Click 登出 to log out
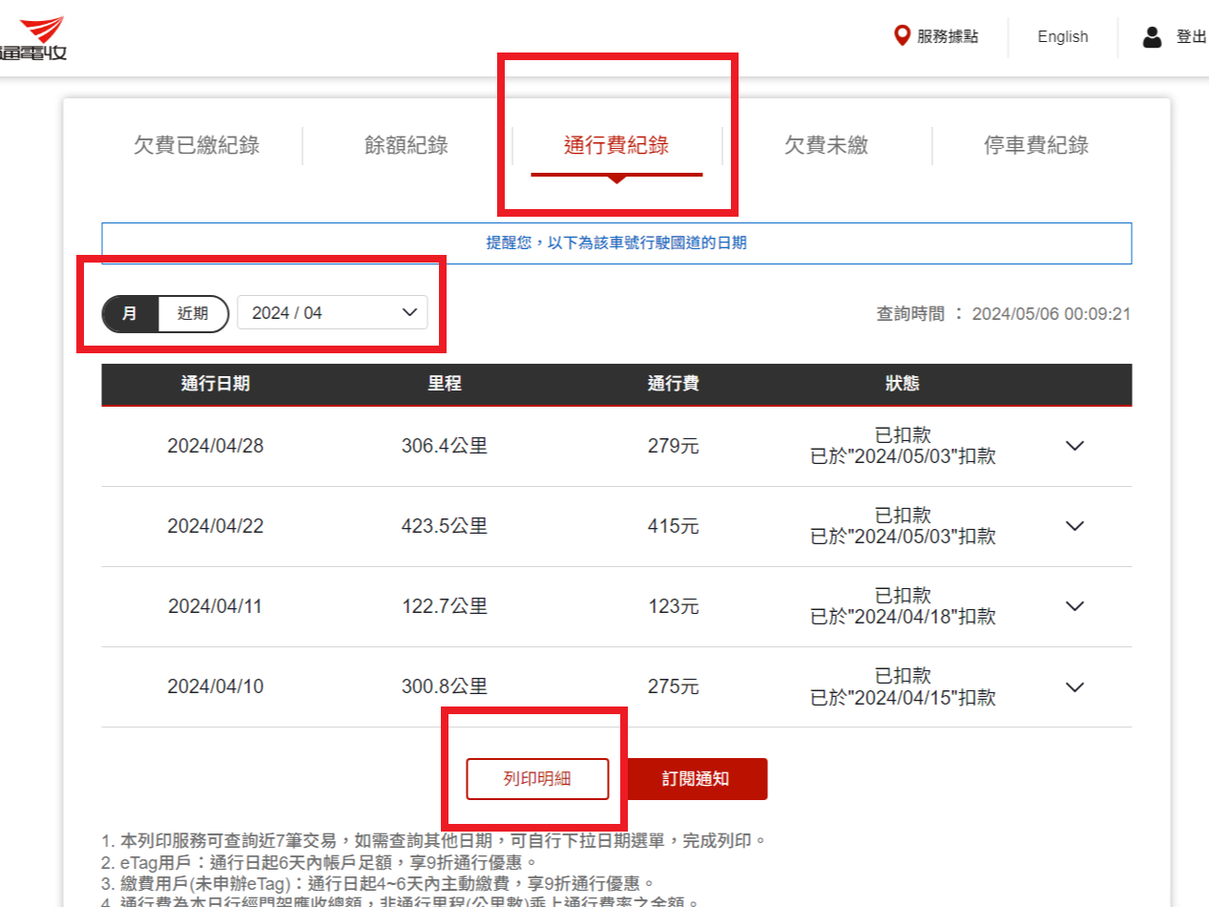Viewport: 1209px width, 907px height. [x=1191, y=37]
